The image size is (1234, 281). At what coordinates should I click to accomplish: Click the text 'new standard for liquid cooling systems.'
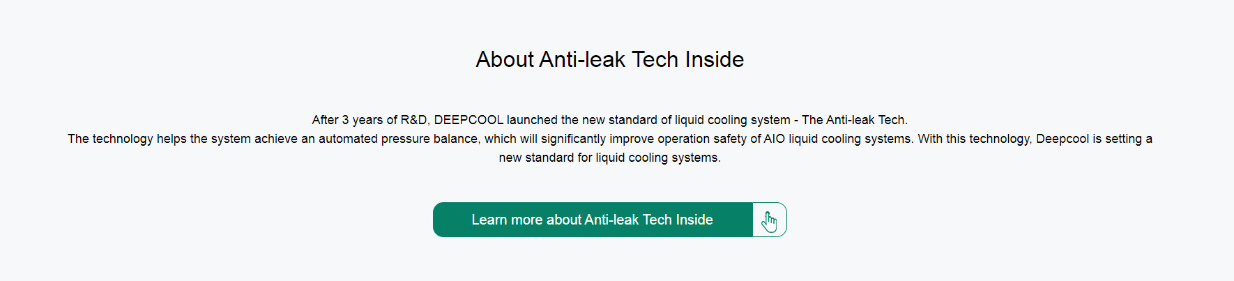point(610,158)
